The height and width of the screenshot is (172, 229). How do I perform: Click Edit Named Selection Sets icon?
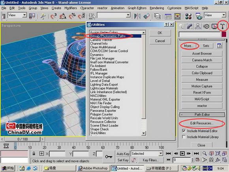[92, 16]
